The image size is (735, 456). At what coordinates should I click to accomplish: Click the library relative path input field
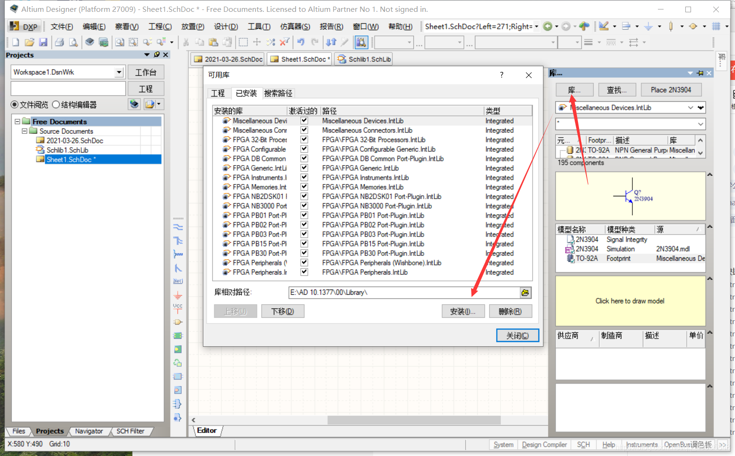click(x=404, y=292)
